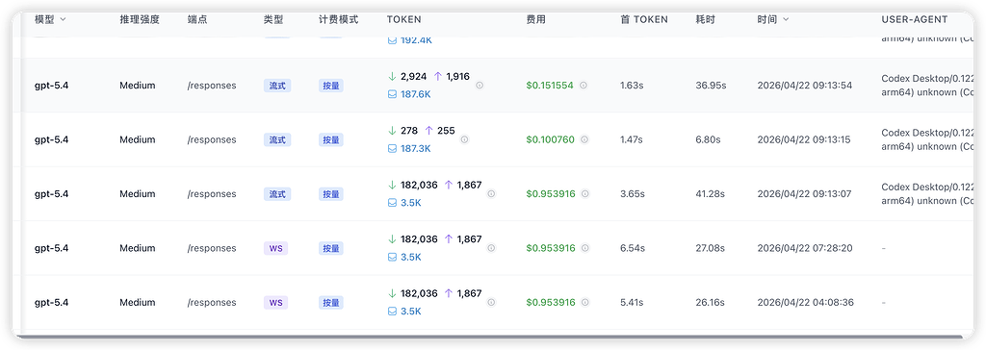The height and width of the screenshot is (350, 986).
Task: Click the 41.28s duration value
Action: point(711,193)
